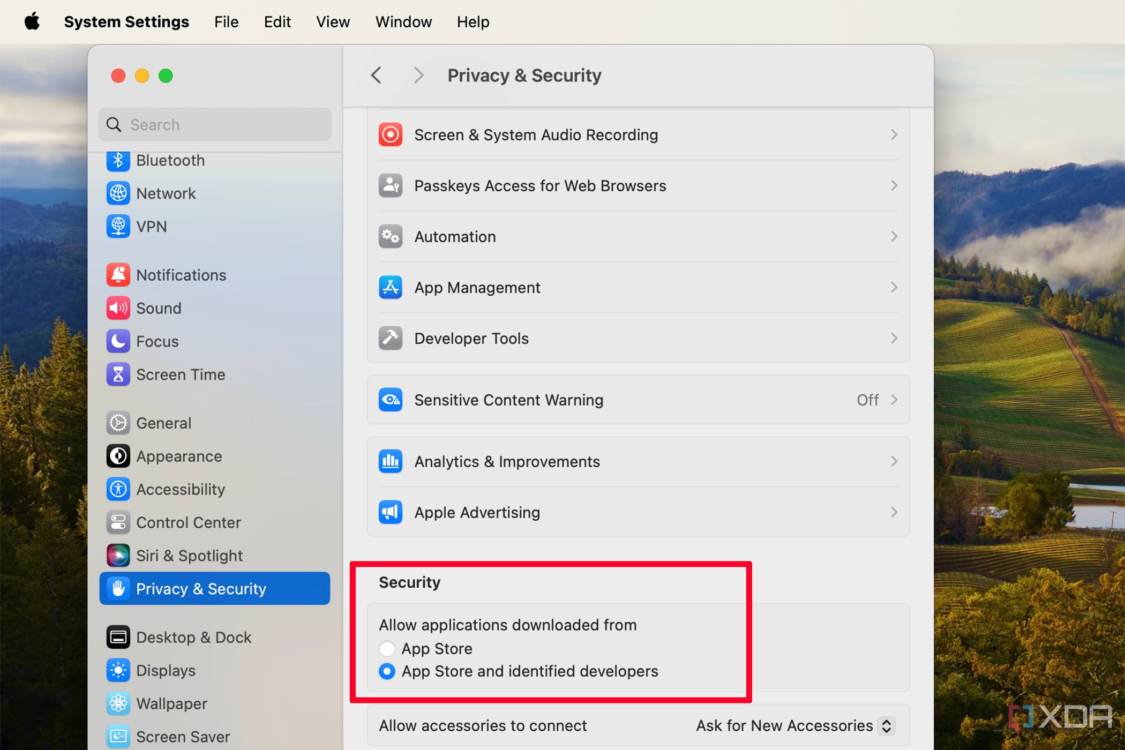This screenshot has height=750, width=1125.
Task: Select the App Store only radio button
Action: 386,646
